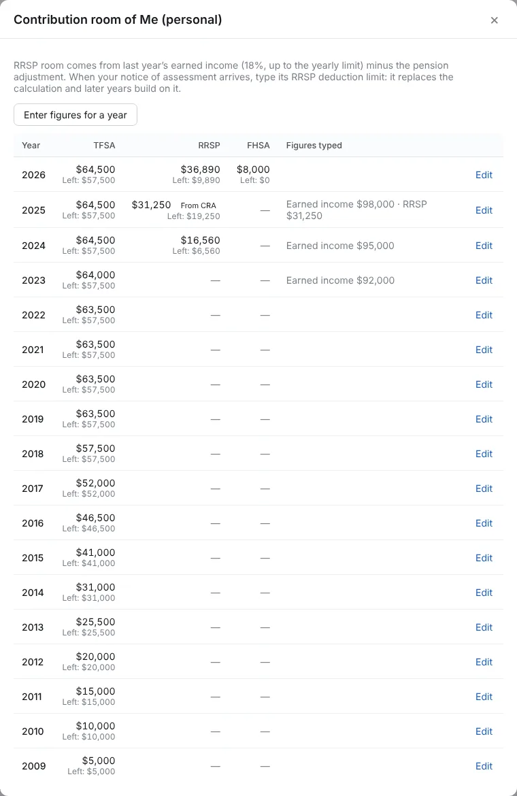Select the 2025 earned income figures text

(x=356, y=210)
